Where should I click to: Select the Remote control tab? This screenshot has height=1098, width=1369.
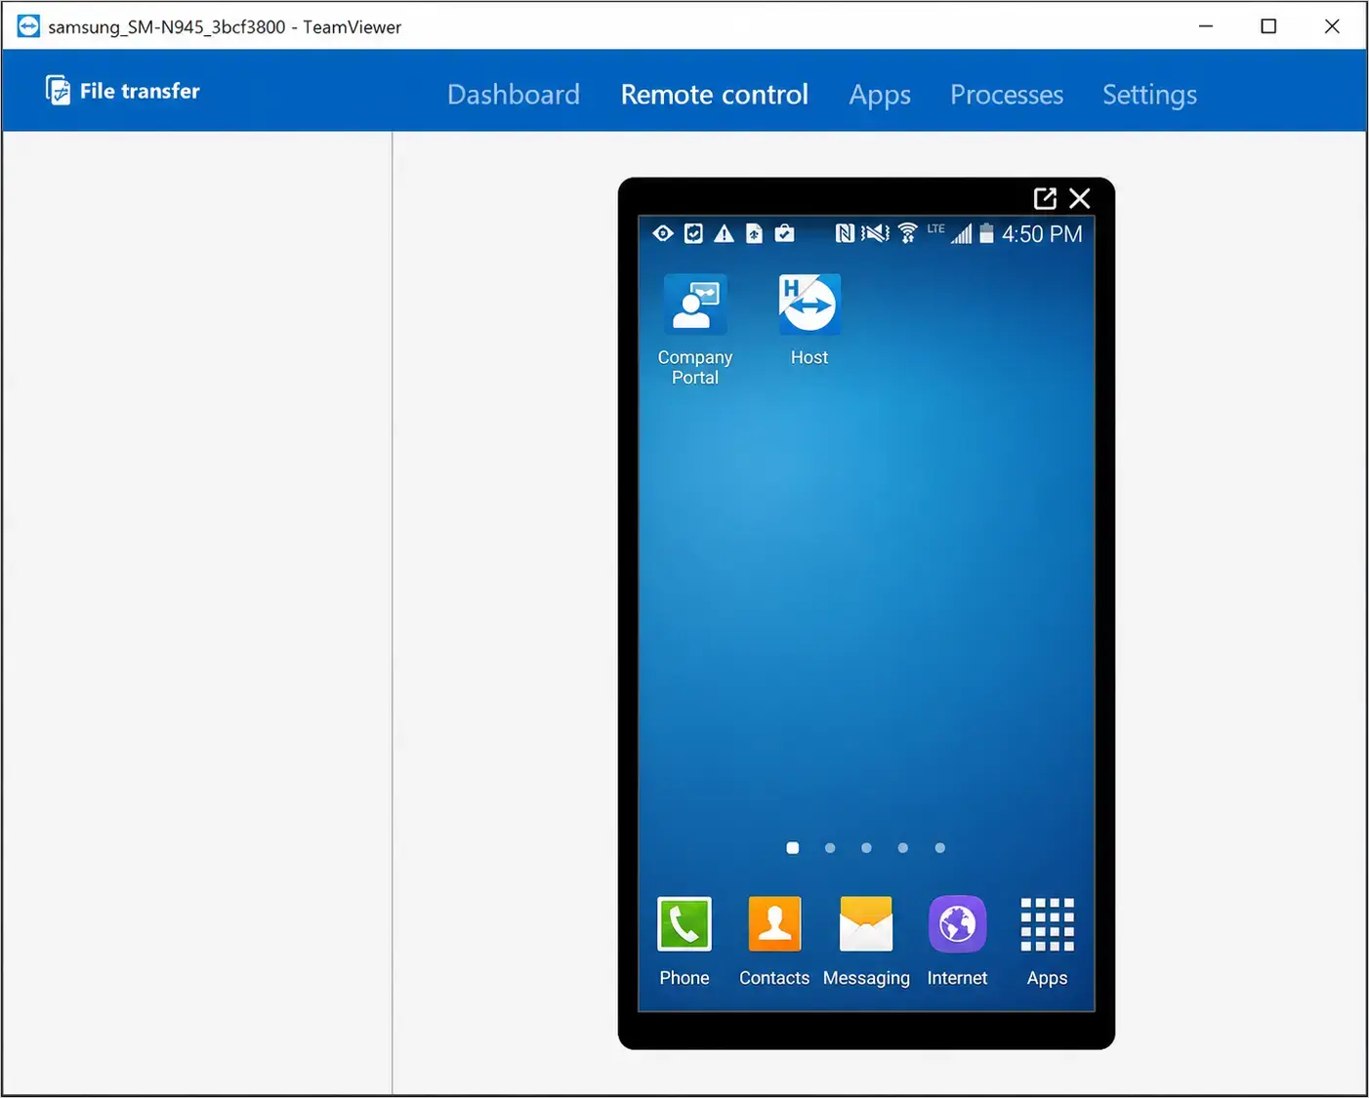pos(715,95)
